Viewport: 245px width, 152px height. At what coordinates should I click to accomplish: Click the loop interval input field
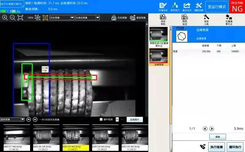117,119
